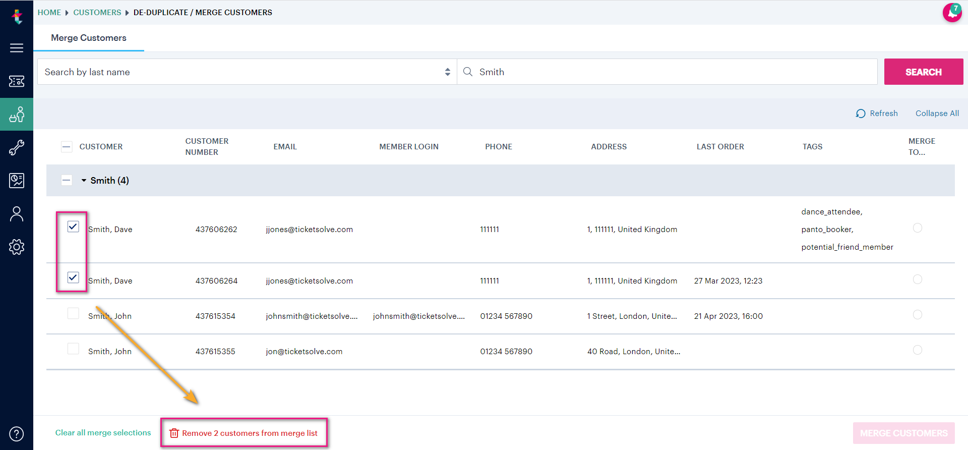Click the member login johnsmith@ticketsolve
968x450 pixels.
point(418,316)
